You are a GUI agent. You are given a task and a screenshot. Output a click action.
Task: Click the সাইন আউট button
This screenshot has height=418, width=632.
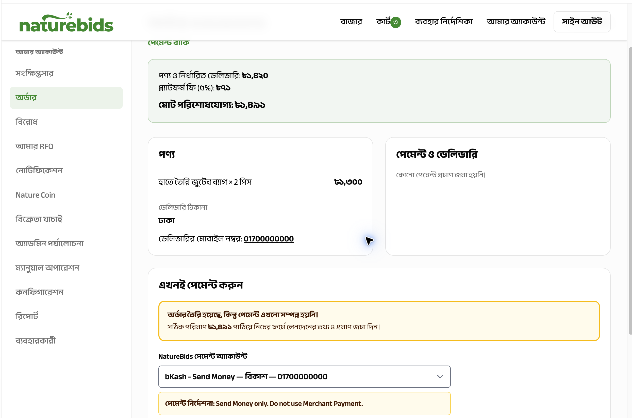pyautogui.click(x=582, y=22)
